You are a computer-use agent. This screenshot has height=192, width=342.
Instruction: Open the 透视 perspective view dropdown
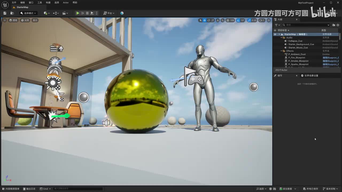click(13, 20)
